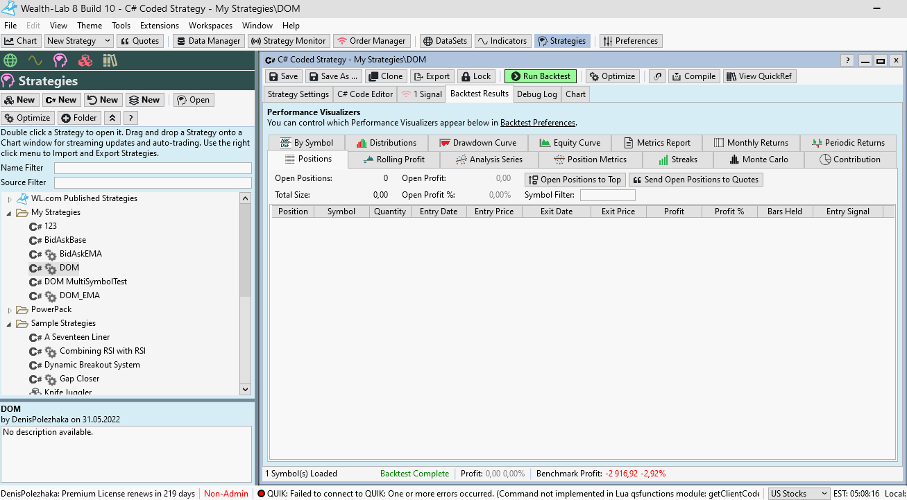The width and height of the screenshot is (907, 500).
Task: Select the Monte Carlo visualizer tab
Action: pos(758,160)
